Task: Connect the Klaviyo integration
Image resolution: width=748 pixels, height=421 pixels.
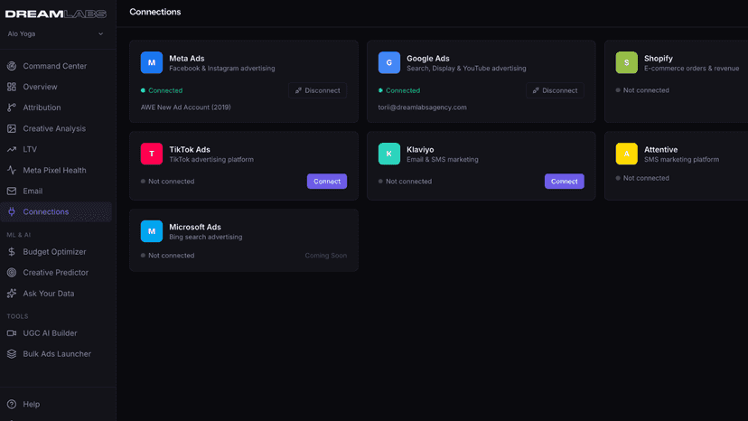Action: point(565,182)
